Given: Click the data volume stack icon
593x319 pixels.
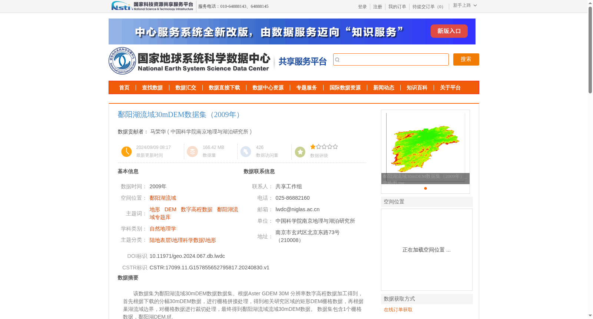Looking at the screenshot, I should 192,152.
